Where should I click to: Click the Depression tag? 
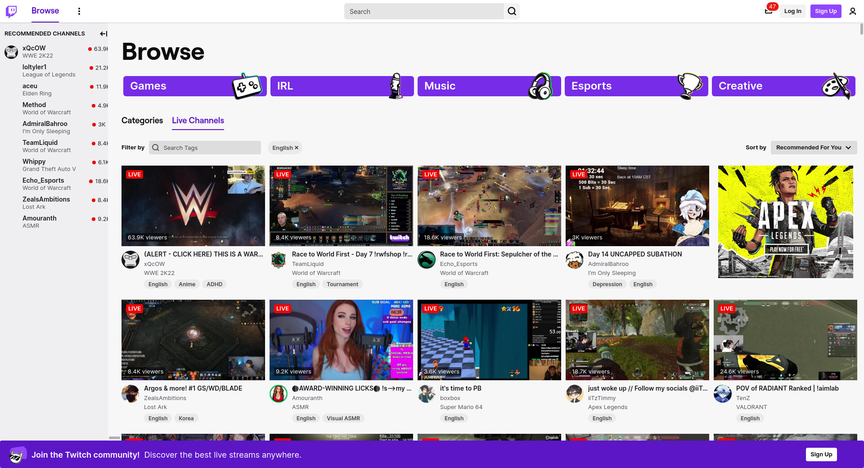pyautogui.click(x=607, y=284)
